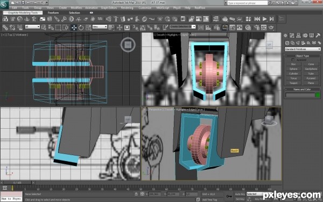Image resolution: width=323 pixels, height=202 pixels.
Task: Click the green object color swatch
Action: coord(318,95)
